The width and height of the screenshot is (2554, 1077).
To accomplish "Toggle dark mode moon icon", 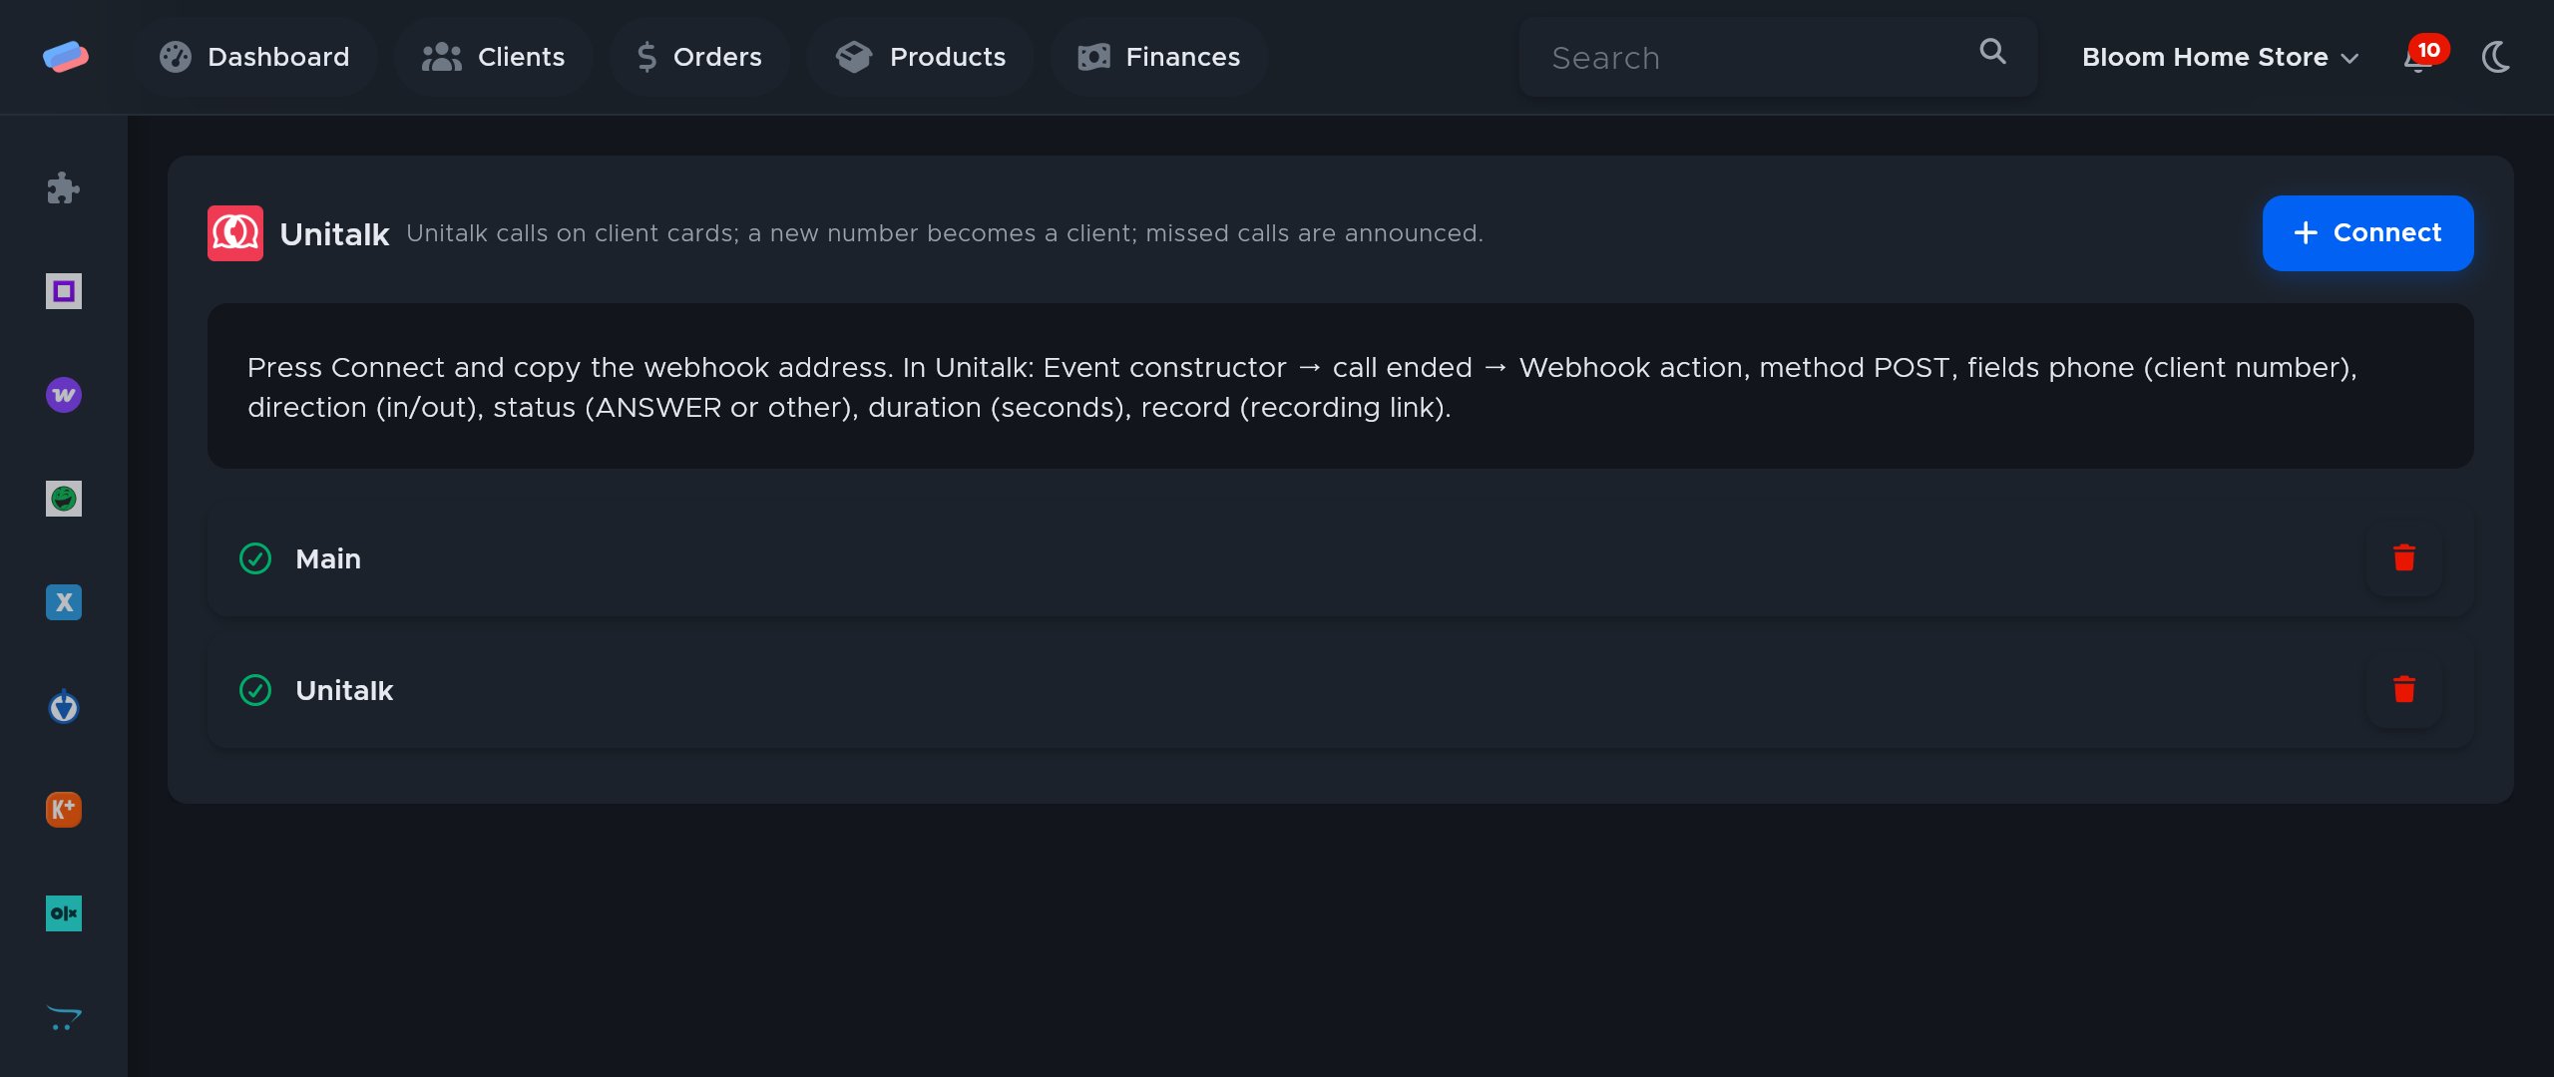I will tap(2496, 57).
